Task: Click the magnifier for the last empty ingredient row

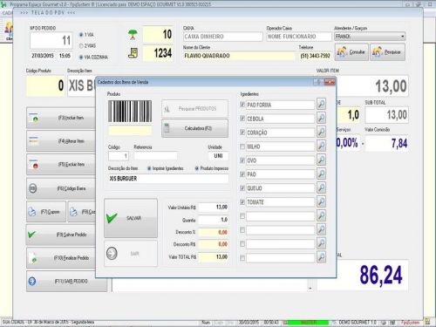Action: tap(321, 257)
